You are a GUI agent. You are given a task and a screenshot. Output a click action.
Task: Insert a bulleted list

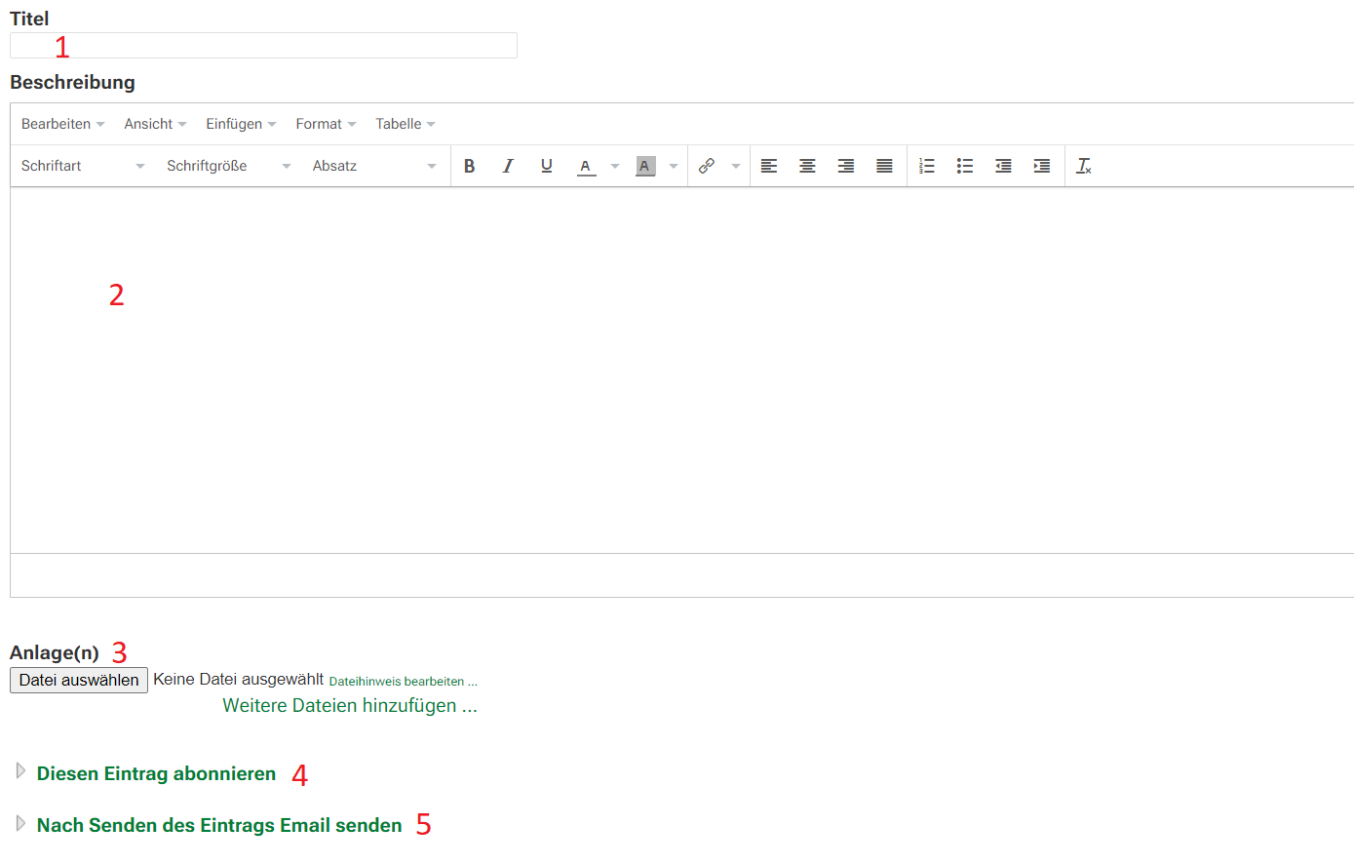pos(965,166)
